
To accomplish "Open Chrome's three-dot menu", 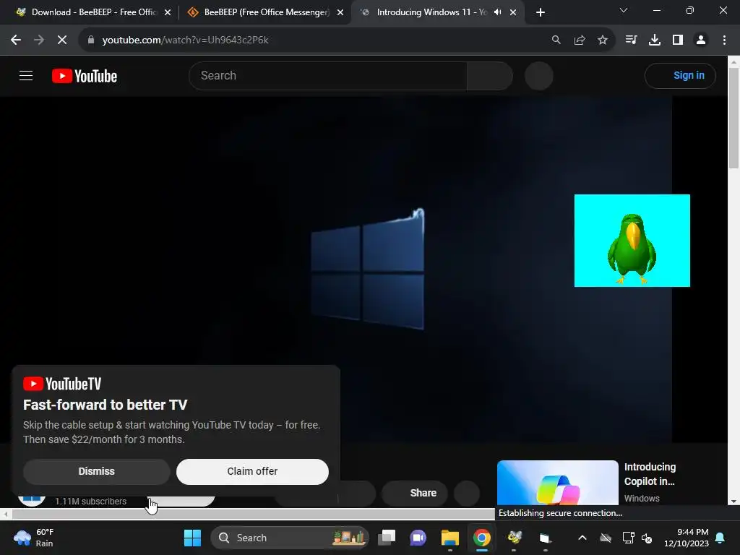I will (724, 40).
